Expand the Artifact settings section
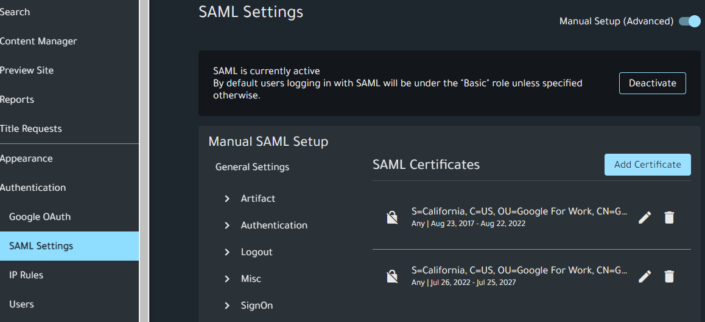The width and height of the screenshot is (705, 322). pos(227,199)
